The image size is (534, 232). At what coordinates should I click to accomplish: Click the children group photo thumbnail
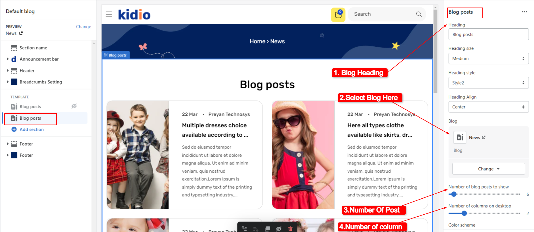[x=138, y=155]
